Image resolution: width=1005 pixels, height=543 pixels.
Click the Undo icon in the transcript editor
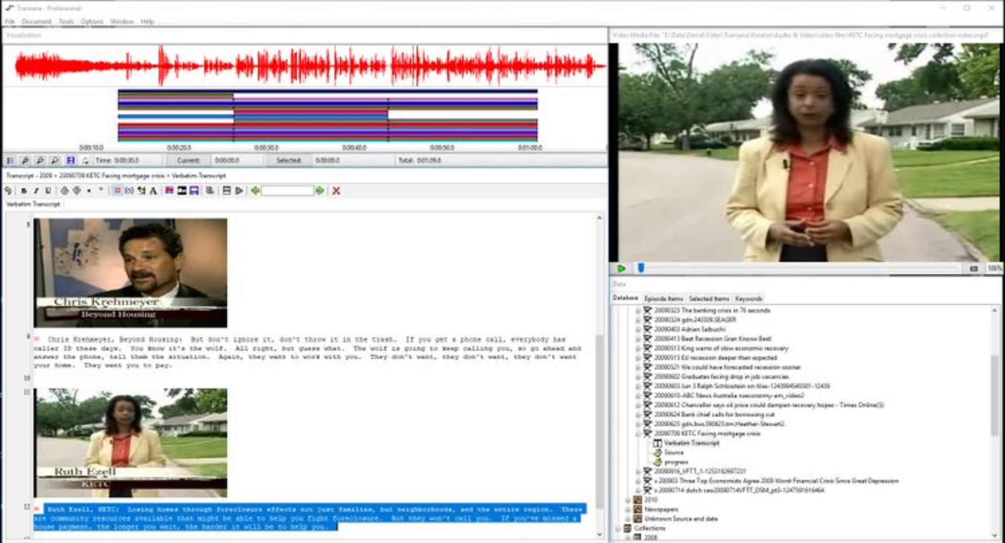click(x=8, y=191)
